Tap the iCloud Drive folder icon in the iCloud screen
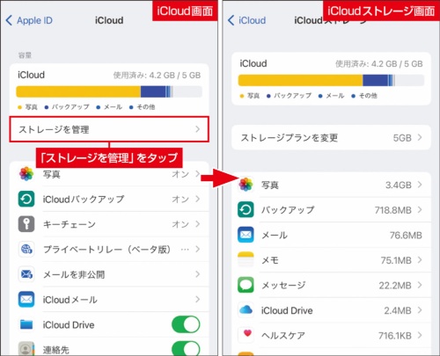This screenshot has height=356, width=440. 26,324
